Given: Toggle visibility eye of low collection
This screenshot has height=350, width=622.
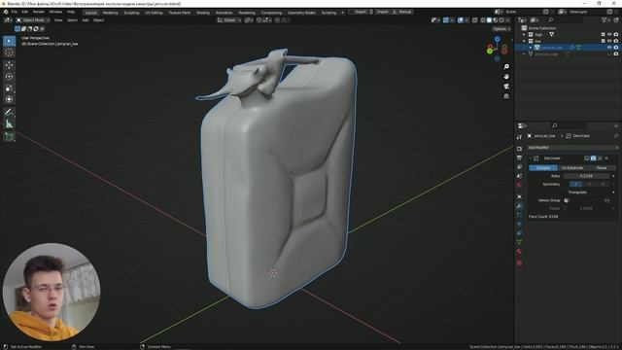Looking at the screenshot, I should (609, 41).
